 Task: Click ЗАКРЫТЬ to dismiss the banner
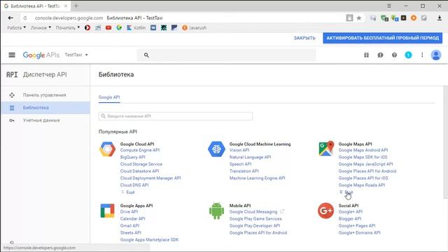click(x=304, y=38)
